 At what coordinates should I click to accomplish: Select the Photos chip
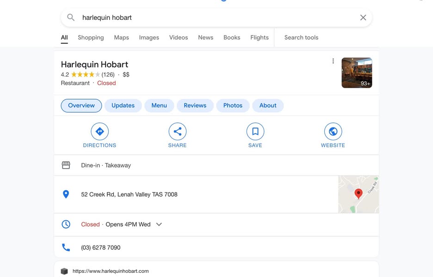pyautogui.click(x=233, y=106)
